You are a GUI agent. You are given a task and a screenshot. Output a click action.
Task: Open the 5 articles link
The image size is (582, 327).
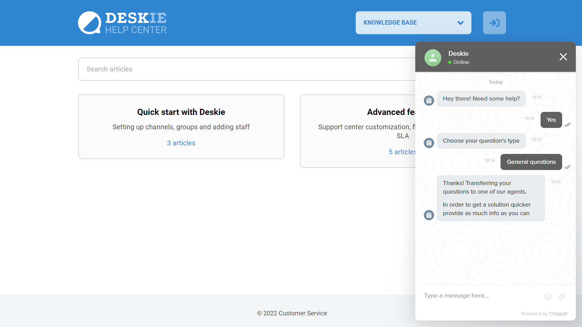(402, 152)
